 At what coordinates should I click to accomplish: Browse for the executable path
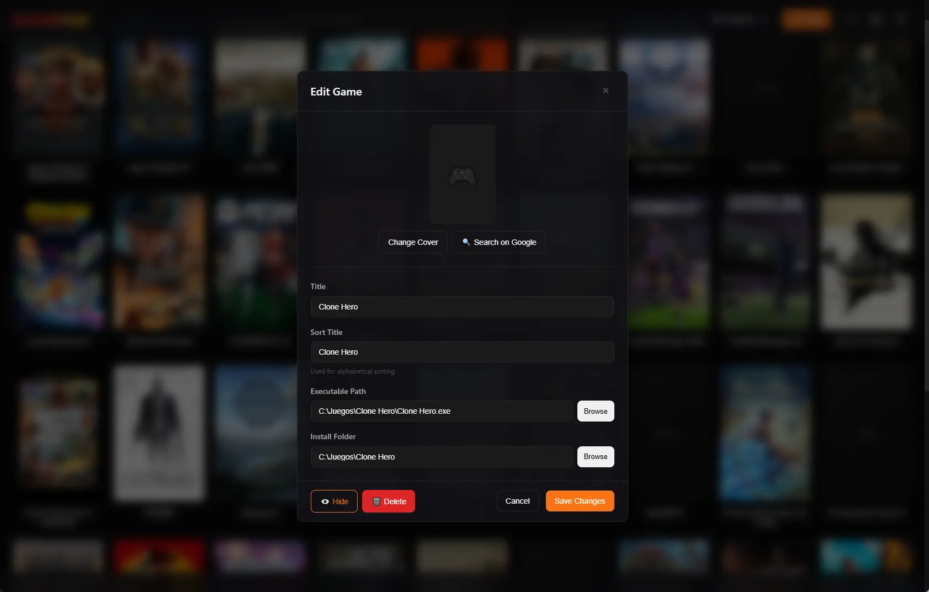point(596,411)
